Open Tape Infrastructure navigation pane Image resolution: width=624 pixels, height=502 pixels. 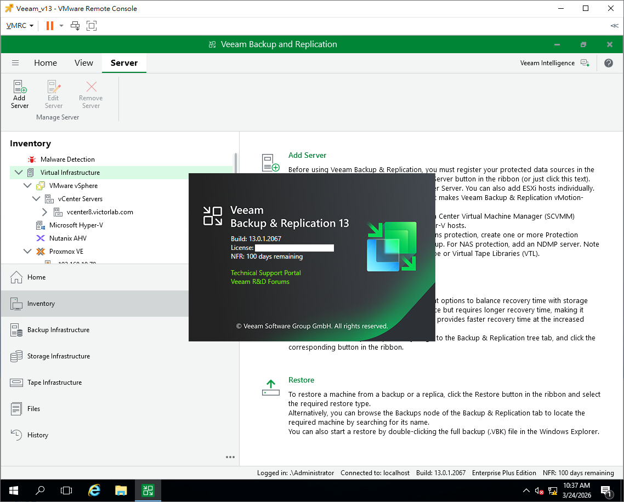click(54, 383)
